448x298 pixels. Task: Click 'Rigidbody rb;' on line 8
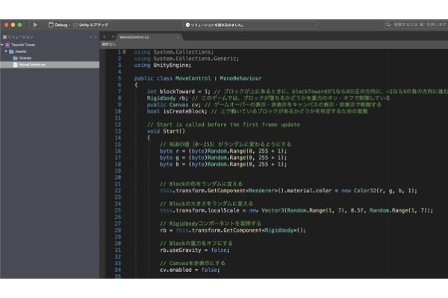click(x=167, y=98)
